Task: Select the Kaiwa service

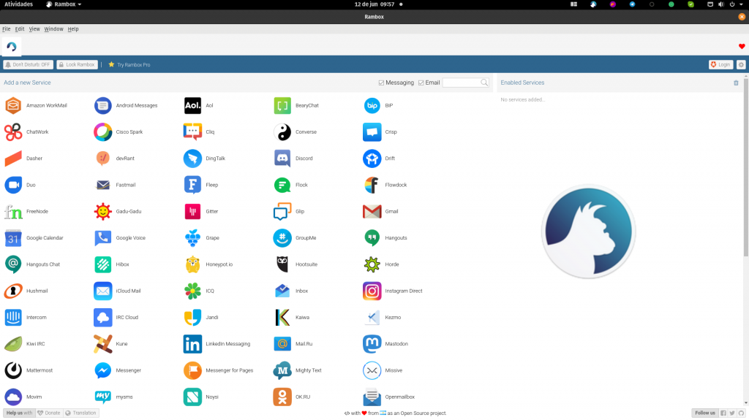Action: [x=291, y=318]
